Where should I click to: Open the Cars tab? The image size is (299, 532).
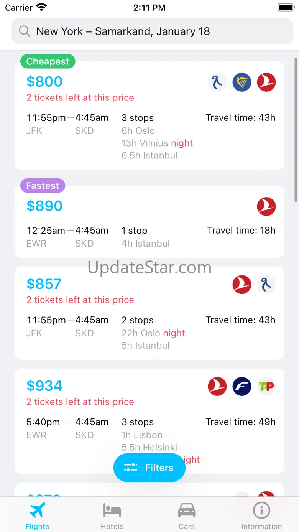187,516
